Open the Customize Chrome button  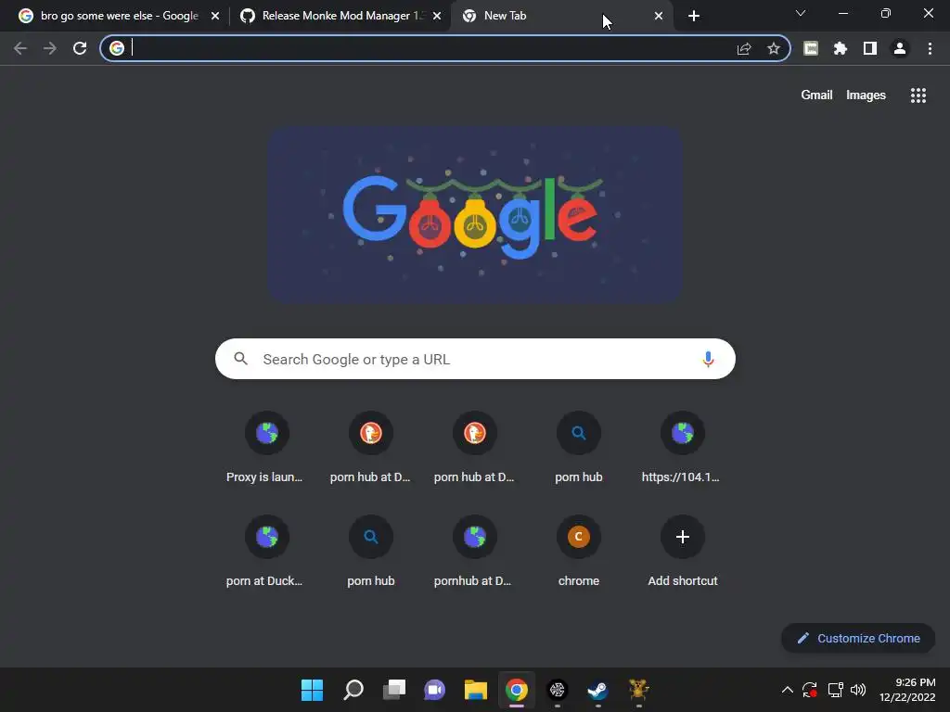(858, 638)
